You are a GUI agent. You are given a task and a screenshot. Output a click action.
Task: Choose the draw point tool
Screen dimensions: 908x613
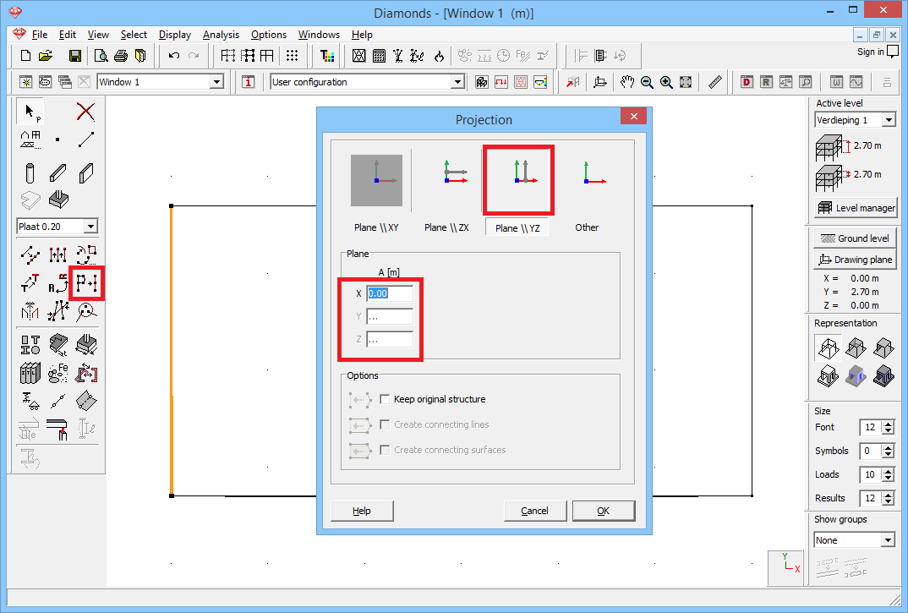pyautogui.click(x=57, y=140)
